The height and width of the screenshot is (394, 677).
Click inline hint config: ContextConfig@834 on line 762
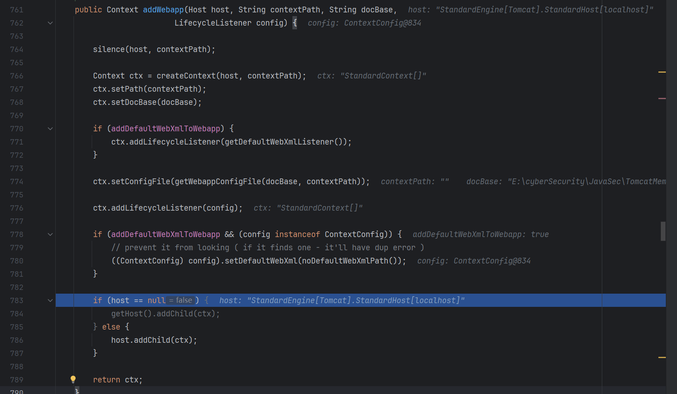(x=364, y=23)
